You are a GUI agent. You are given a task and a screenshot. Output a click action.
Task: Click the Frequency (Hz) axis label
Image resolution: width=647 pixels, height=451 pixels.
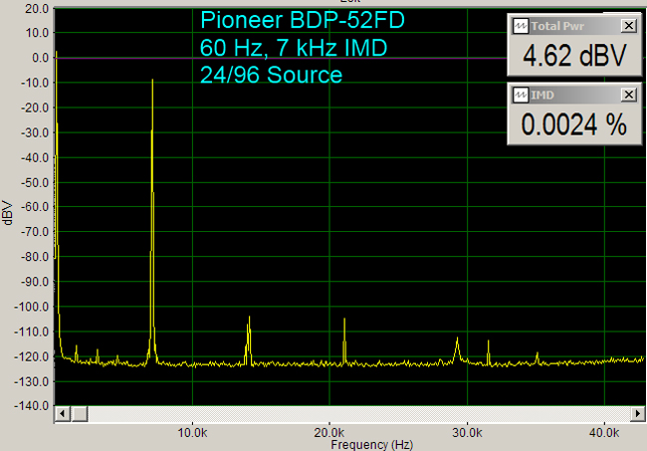[x=372, y=445]
